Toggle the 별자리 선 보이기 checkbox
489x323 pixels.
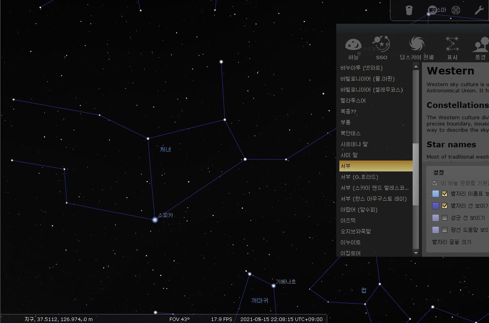(x=445, y=206)
